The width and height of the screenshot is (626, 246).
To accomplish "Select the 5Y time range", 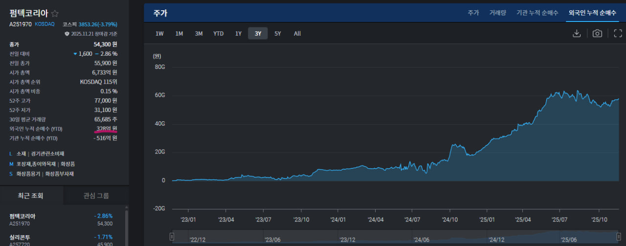I will coord(277,34).
